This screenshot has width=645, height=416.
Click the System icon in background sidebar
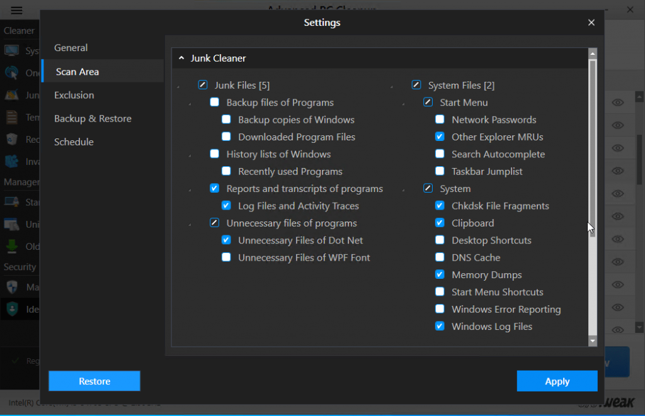pos(11,50)
